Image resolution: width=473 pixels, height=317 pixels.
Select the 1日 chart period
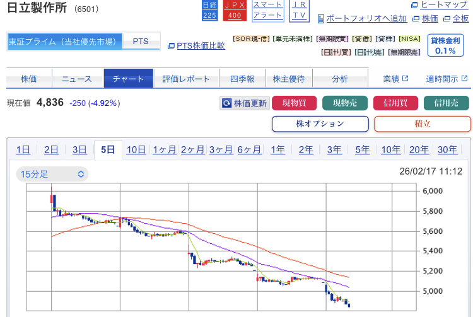(x=23, y=149)
